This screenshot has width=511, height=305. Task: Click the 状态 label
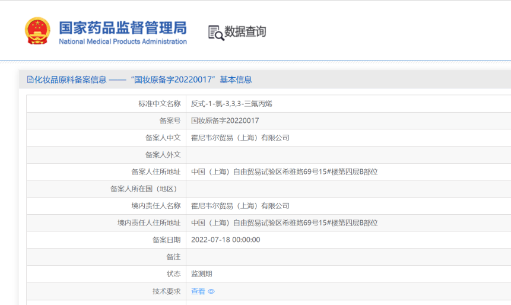click(x=173, y=274)
